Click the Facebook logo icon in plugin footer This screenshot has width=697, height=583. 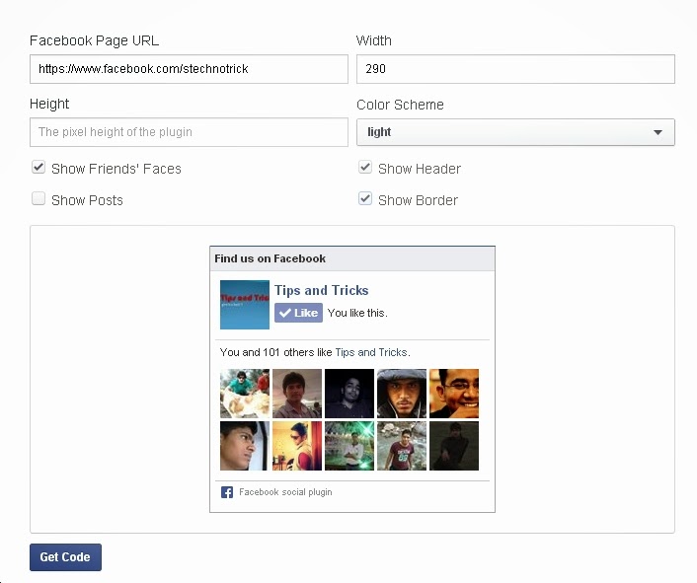tap(227, 492)
